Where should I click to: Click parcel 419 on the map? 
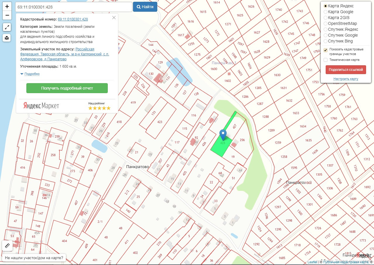pyautogui.click(x=133, y=102)
